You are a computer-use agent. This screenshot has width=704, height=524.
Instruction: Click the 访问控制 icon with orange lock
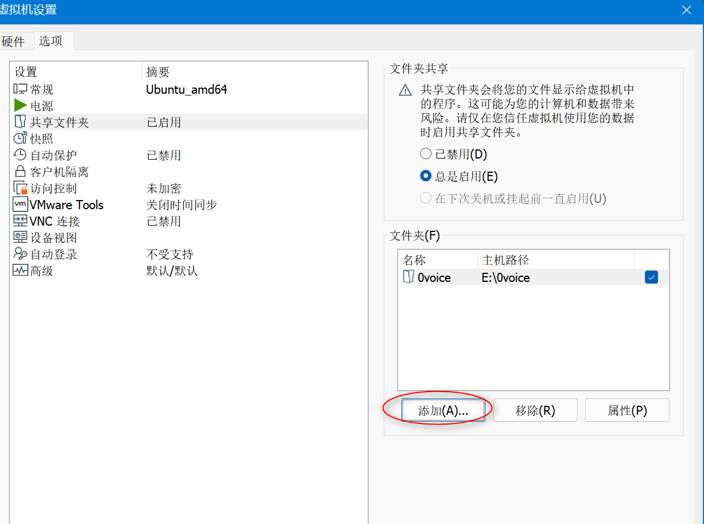(20, 188)
